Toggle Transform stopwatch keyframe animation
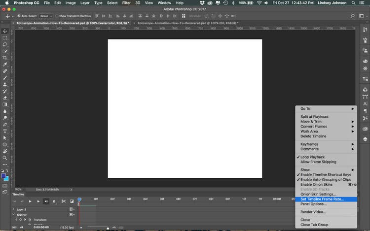 30,220
